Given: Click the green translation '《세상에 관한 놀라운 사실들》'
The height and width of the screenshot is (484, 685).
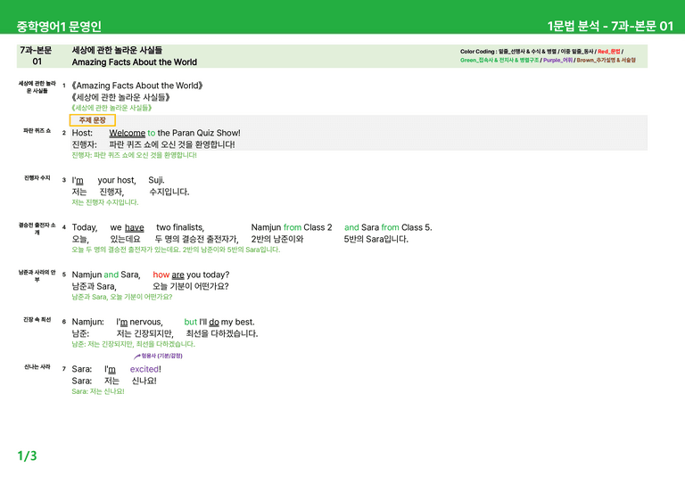Looking at the screenshot, I should 111,108.
